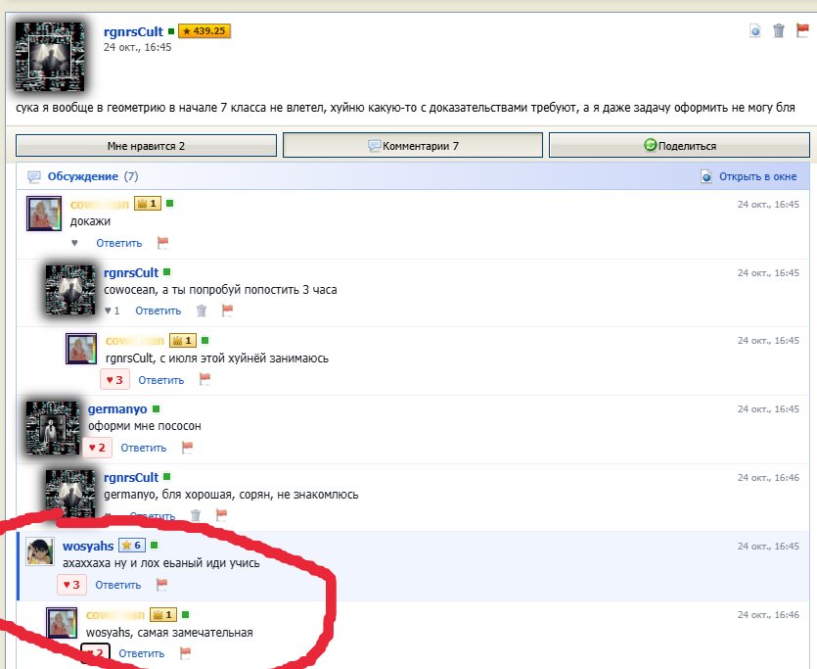Open the post in a window via top-right icon

[x=755, y=30]
